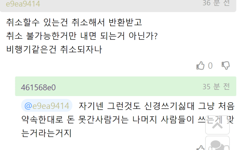Click the "36 분 전" timestamp
This screenshot has width=237, height=150.
[x=216, y=3]
